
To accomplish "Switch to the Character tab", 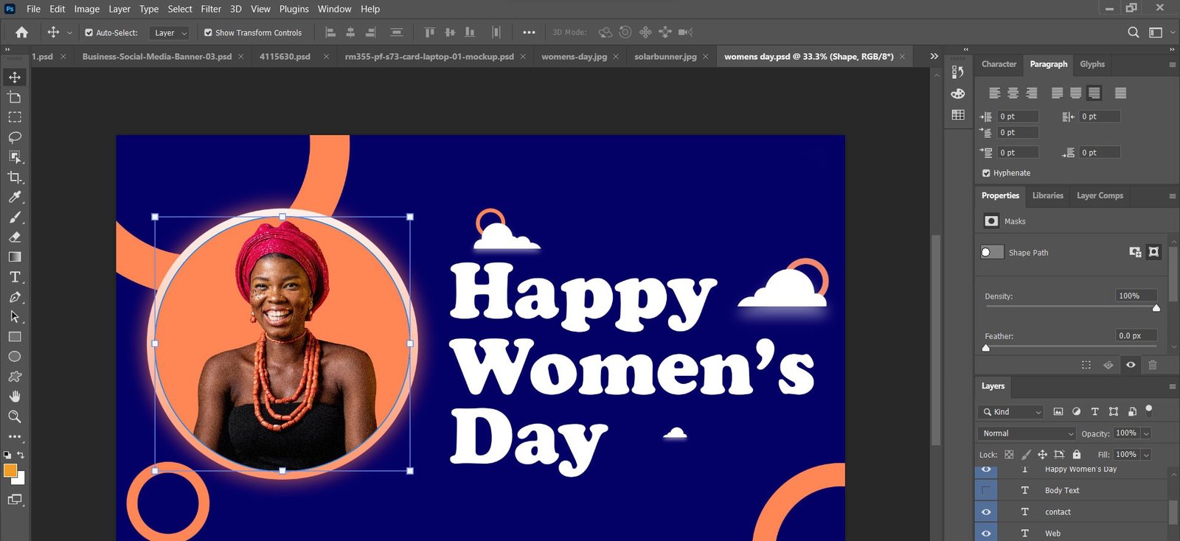I will pyautogui.click(x=999, y=64).
